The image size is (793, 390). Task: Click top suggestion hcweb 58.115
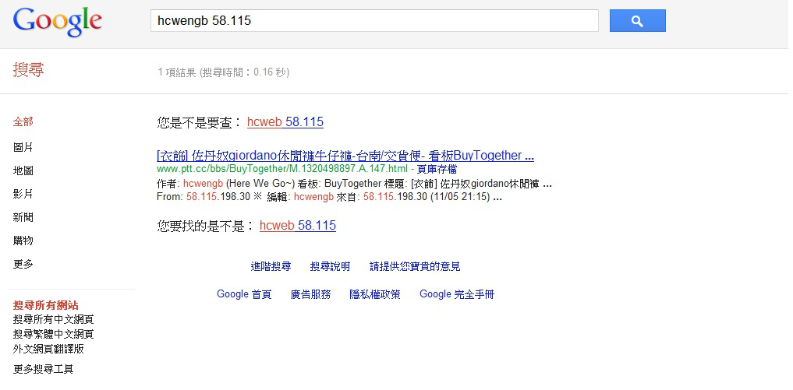pos(285,121)
